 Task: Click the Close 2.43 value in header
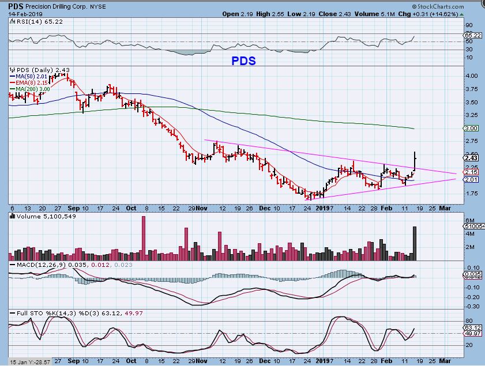click(334, 14)
